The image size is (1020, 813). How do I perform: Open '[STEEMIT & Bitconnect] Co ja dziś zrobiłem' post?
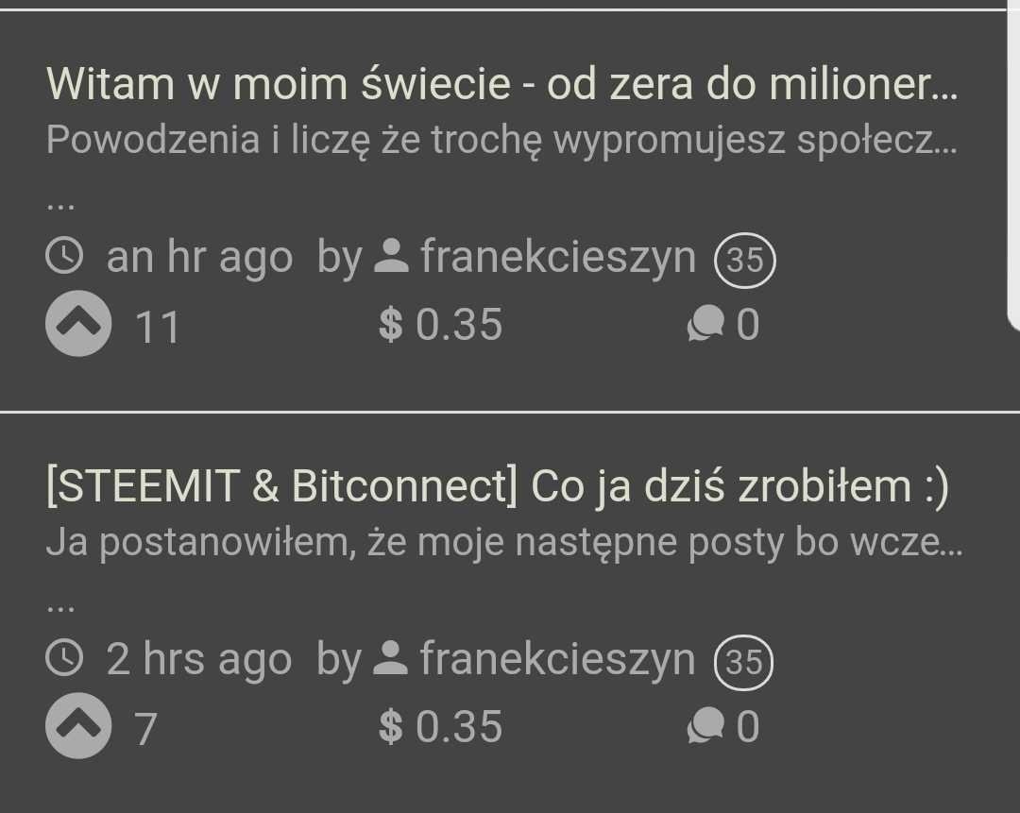click(x=498, y=486)
